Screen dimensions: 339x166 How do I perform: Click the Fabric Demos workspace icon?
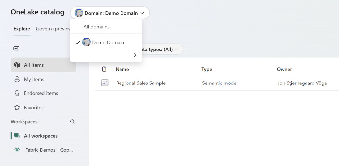(x=17, y=150)
